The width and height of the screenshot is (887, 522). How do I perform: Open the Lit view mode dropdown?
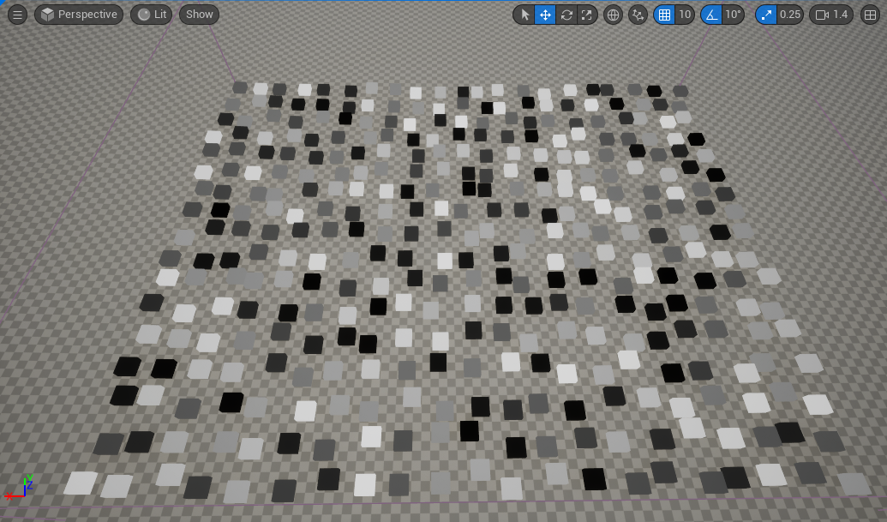[x=151, y=15]
